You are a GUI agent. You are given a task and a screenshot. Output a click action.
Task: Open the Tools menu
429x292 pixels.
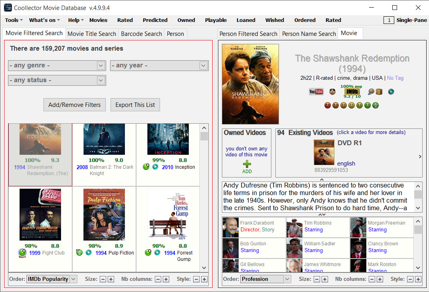[x=14, y=20]
